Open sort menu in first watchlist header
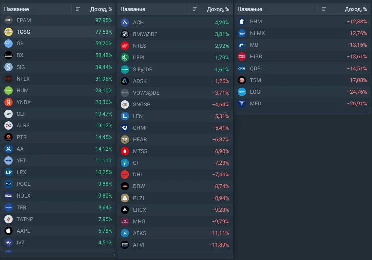The width and height of the screenshot is (372, 260). click(x=78, y=9)
